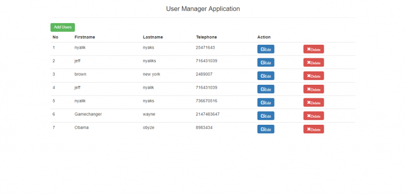Edit the Gamechanger wayne user
This screenshot has width=406, height=195.
click(266, 116)
